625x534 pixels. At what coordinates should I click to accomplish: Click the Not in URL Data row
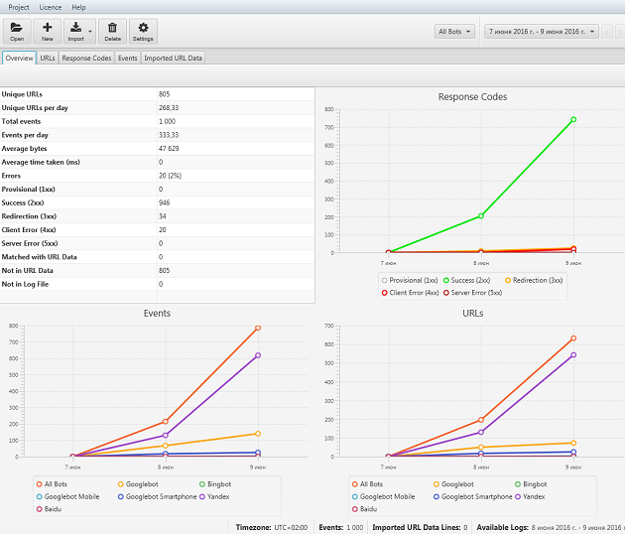click(158, 270)
